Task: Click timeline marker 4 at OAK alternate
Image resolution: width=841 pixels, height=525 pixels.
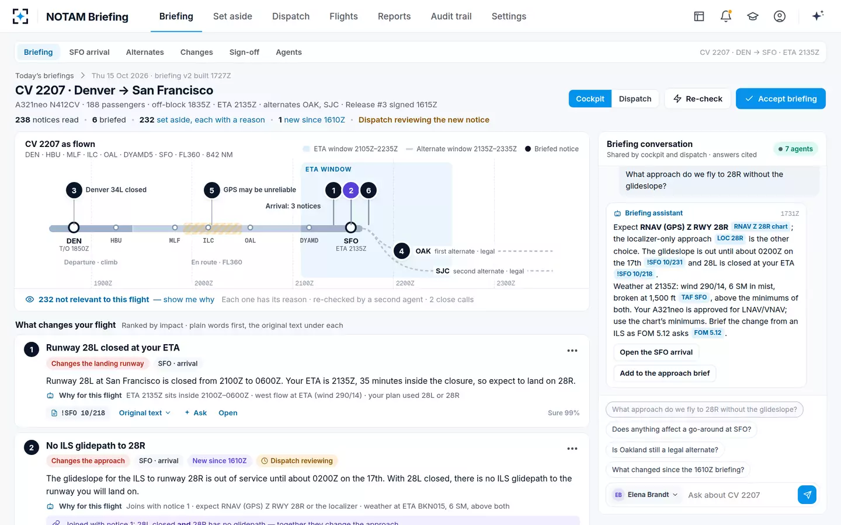Action: [401, 251]
